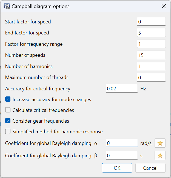Click the Number of harmonics field
Viewport: 171px width, 178px height.
151,66
